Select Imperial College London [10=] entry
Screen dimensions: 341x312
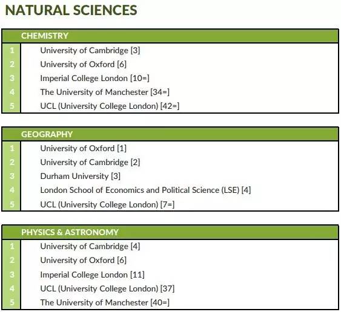tap(95, 78)
